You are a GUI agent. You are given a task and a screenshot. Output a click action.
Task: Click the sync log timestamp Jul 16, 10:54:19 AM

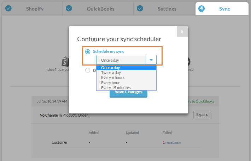click(x=52, y=101)
